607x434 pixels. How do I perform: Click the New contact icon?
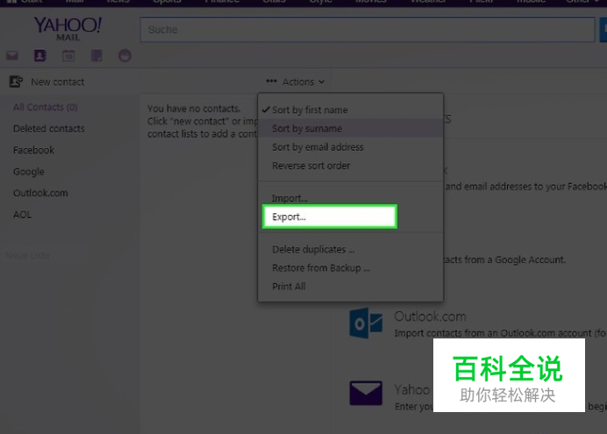(x=16, y=82)
